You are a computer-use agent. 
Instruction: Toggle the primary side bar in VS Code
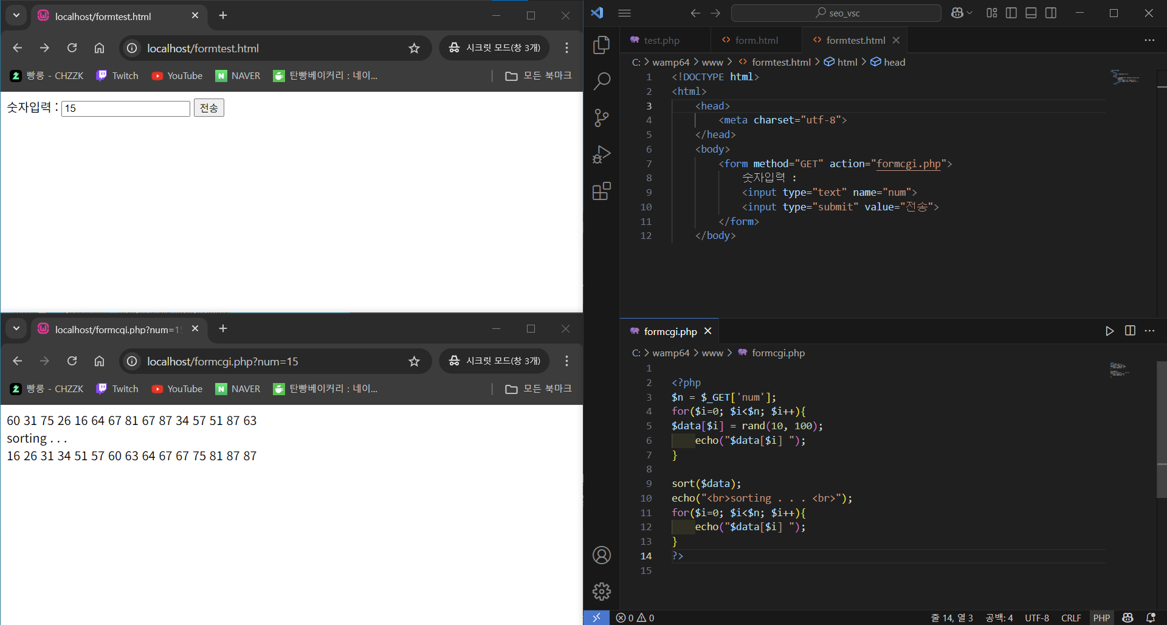[x=1011, y=13]
